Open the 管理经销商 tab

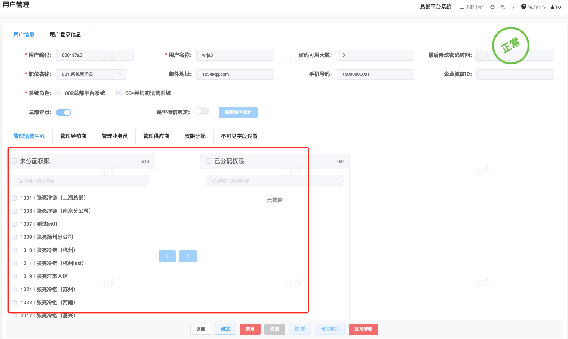(73, 136)
